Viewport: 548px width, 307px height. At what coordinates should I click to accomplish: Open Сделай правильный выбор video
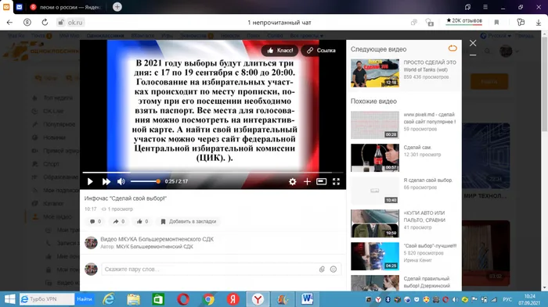tap(375, 283)
